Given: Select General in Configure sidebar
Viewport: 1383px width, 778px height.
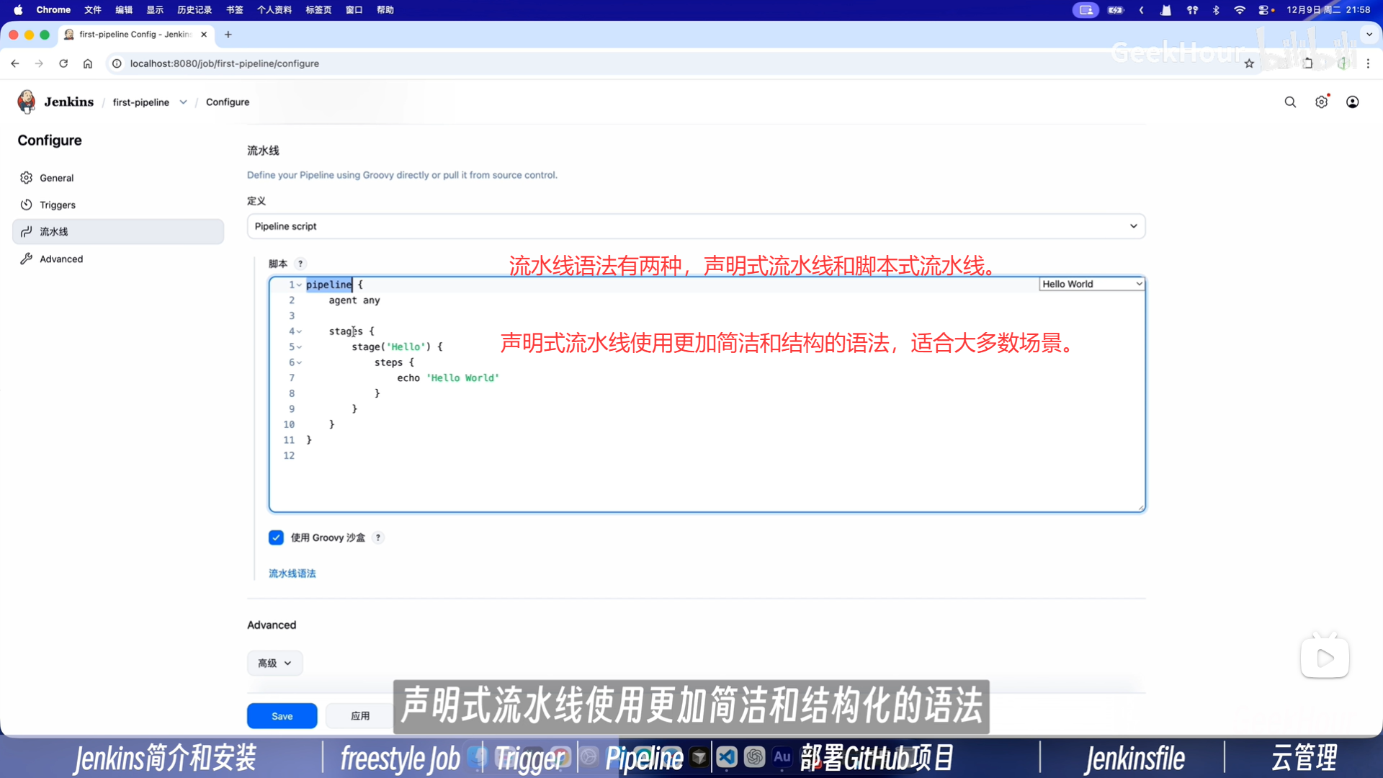Looking at the screenshot, I should [56, 178].
